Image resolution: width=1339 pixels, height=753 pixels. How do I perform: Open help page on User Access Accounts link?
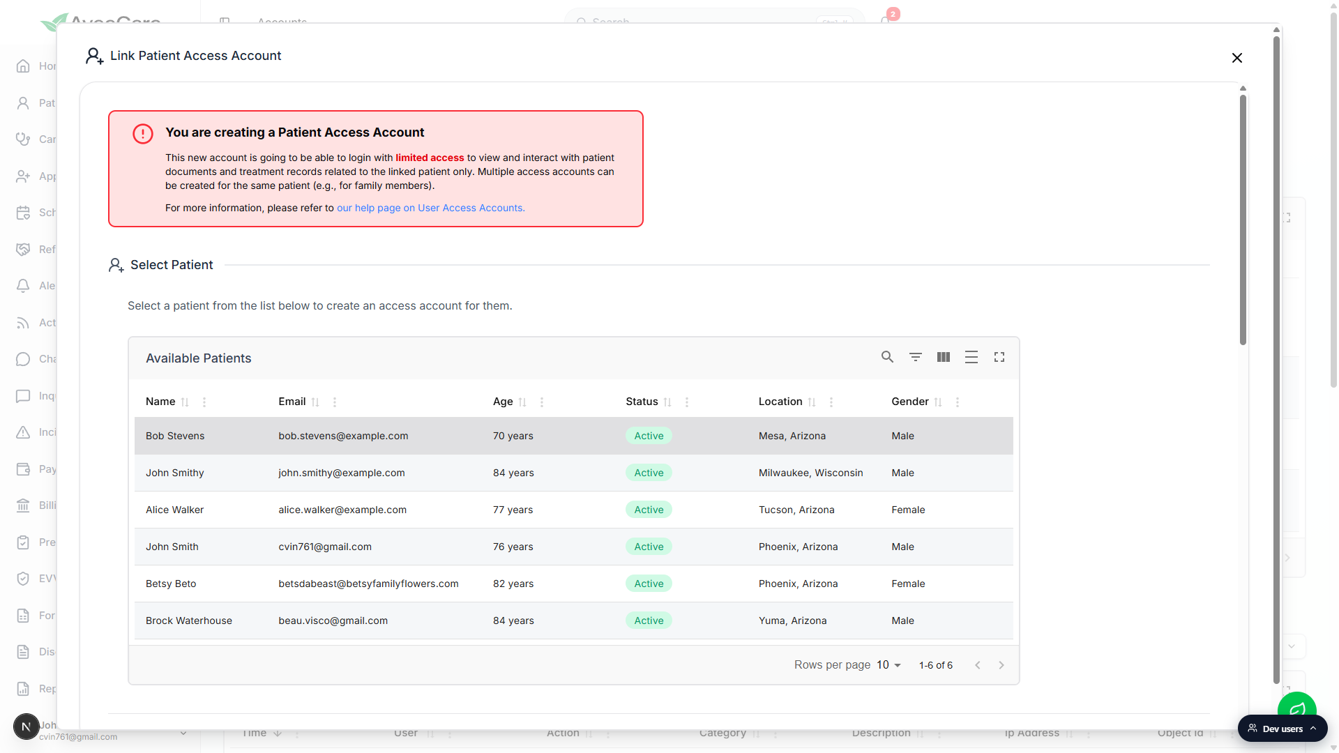(430, 208)
